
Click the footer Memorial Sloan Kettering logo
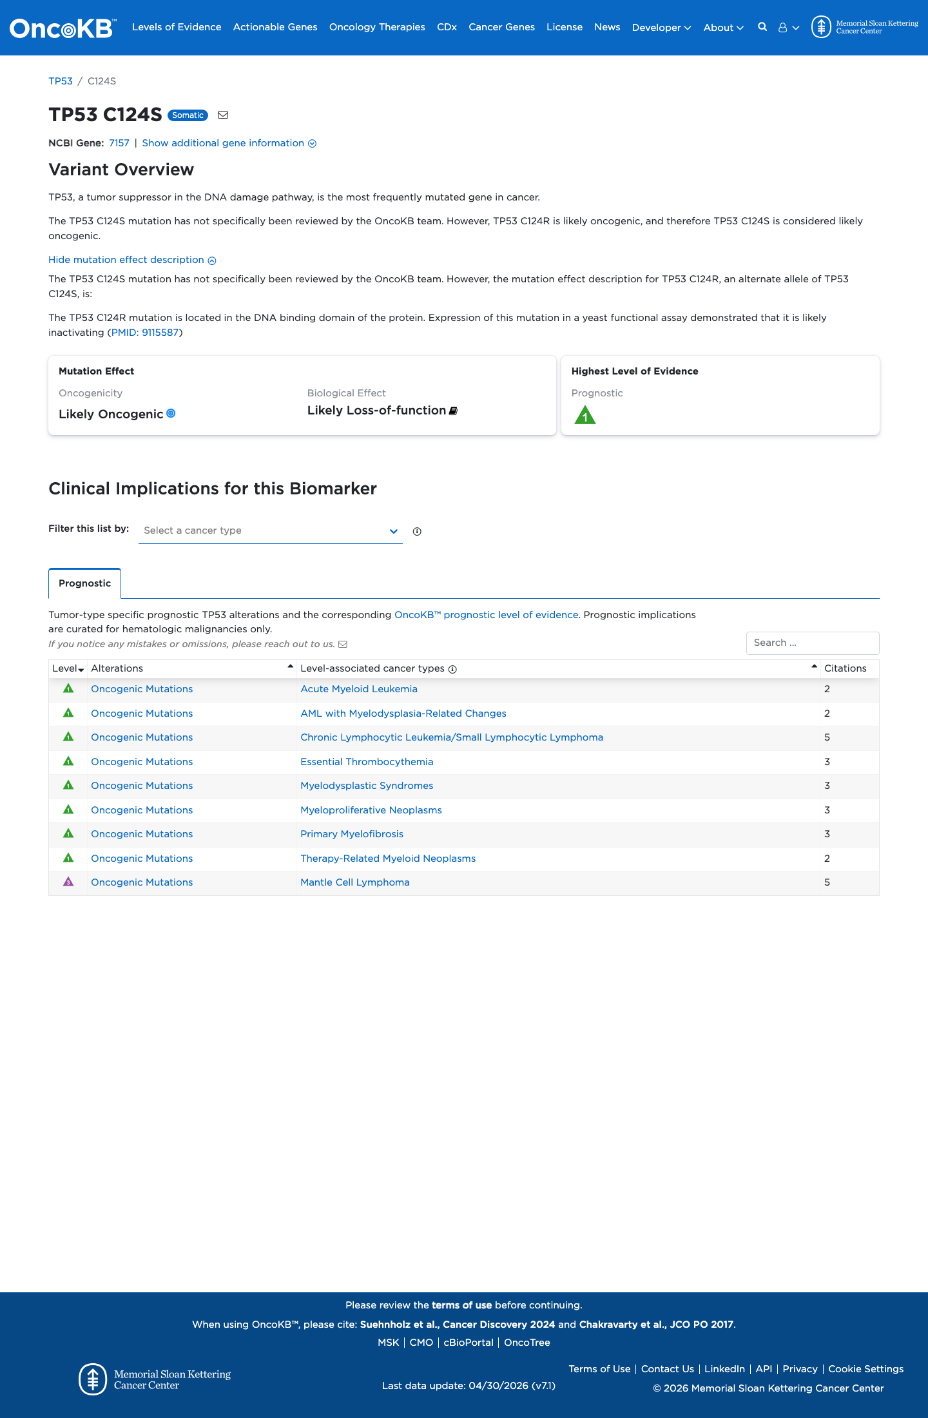click(155, 1379)
